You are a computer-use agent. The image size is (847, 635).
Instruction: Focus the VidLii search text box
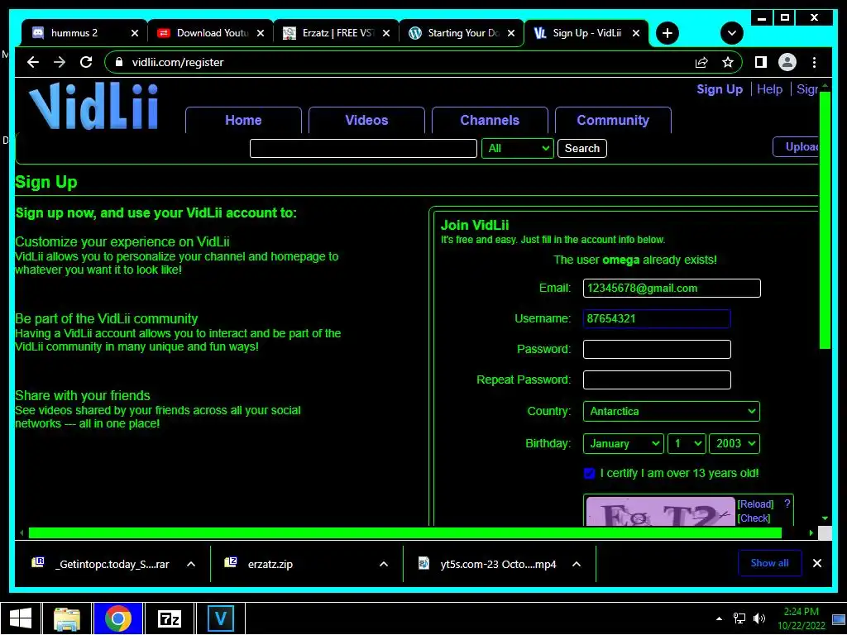click(363, 148)
